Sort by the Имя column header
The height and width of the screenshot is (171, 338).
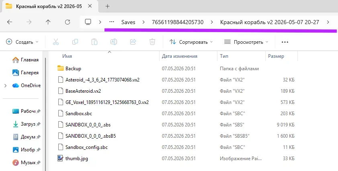[67, 56]
